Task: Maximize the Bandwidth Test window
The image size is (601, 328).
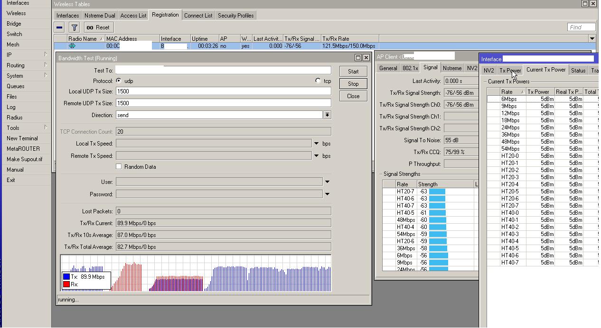Action: point(358,58)
